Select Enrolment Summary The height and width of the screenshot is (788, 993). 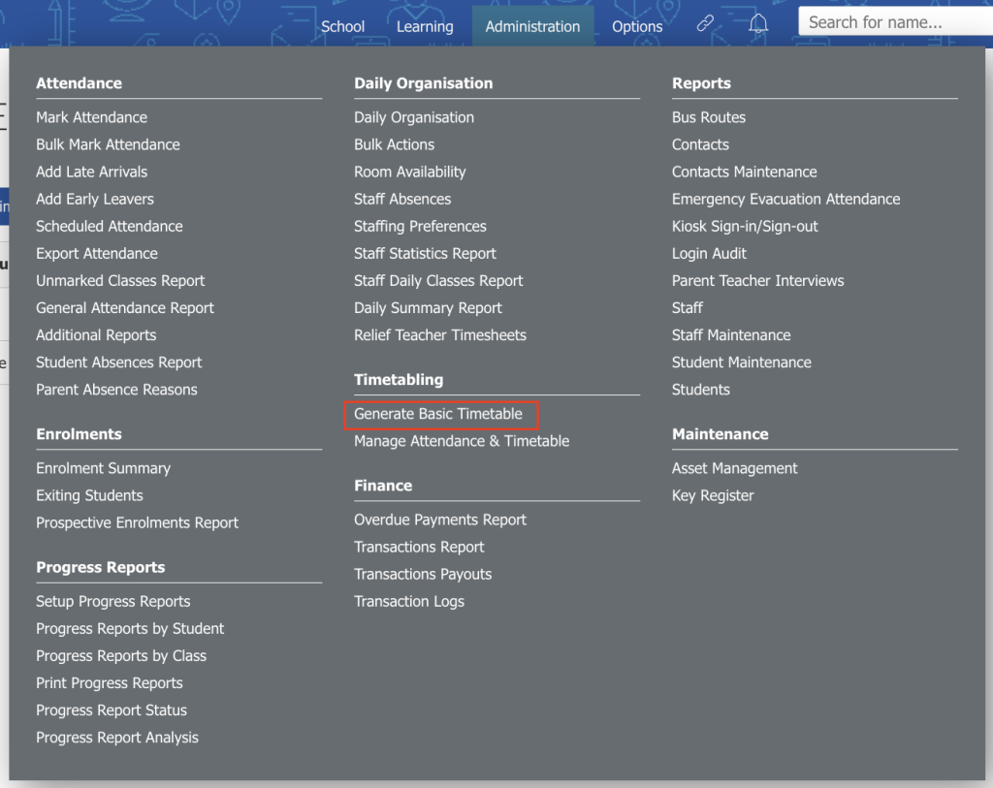pyautogui.click(x=103, y=468)
